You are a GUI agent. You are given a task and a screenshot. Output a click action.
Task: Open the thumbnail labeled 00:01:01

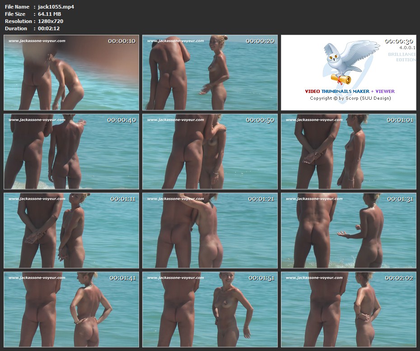tap(349, 152)
